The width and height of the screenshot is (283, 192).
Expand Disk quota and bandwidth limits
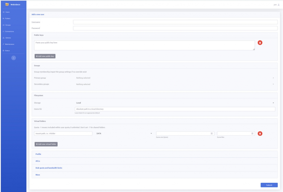49,168
